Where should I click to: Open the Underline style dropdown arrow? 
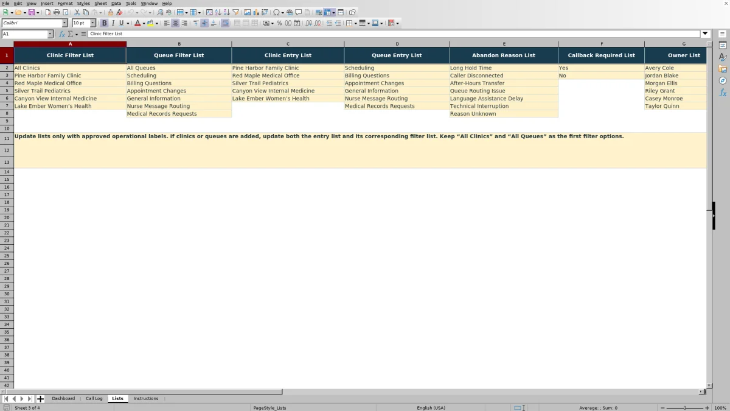[x=128, y=23]
